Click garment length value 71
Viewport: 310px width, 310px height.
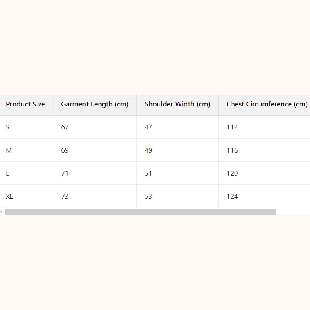[x=65, y=174]
